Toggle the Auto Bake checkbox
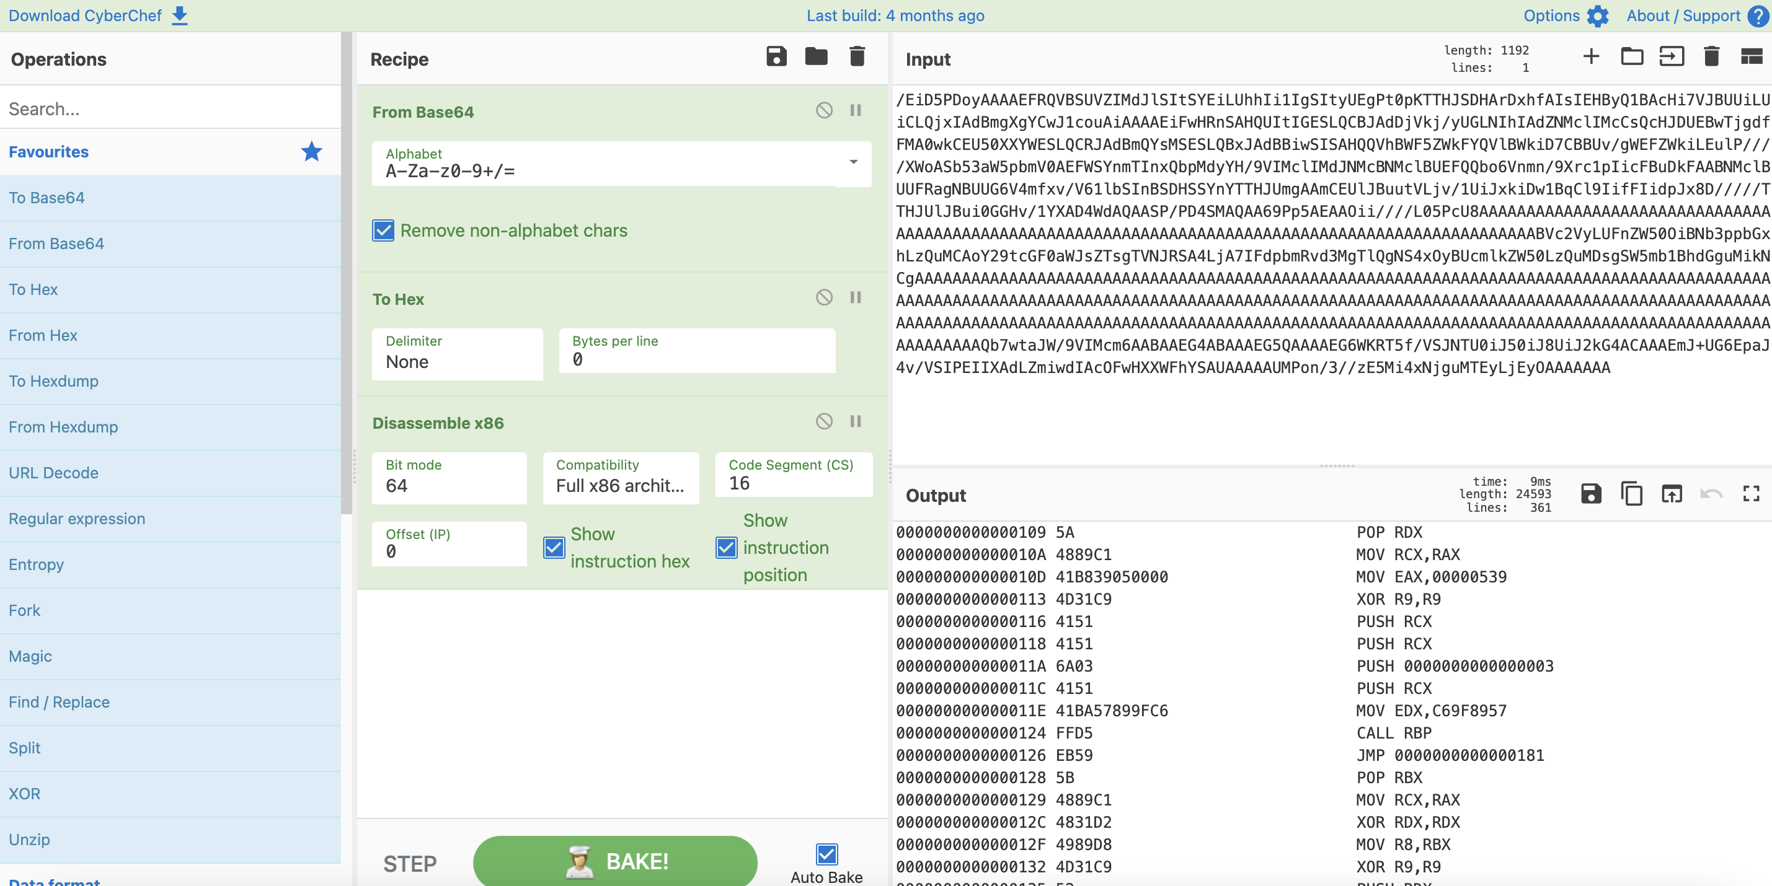 (827, 854)
